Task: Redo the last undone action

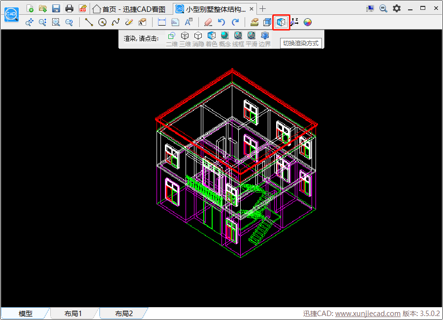Action: point(235,22)
